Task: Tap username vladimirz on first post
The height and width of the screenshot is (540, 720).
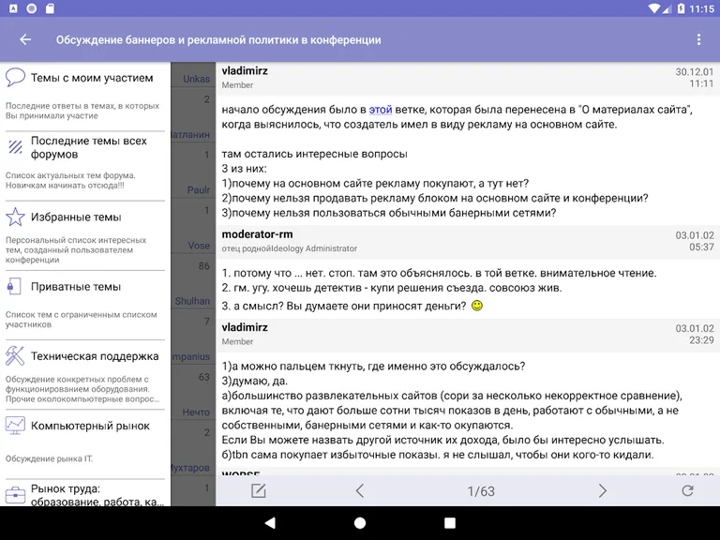Action: tap(245, 70)
